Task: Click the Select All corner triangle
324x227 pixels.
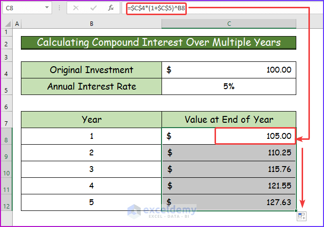Action: [x=8, y=24]
